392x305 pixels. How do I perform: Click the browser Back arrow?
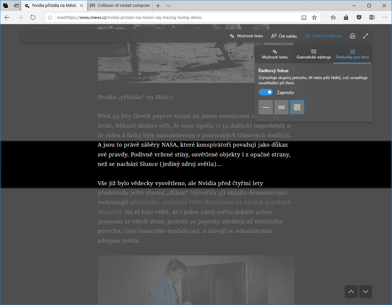point(7,17)
